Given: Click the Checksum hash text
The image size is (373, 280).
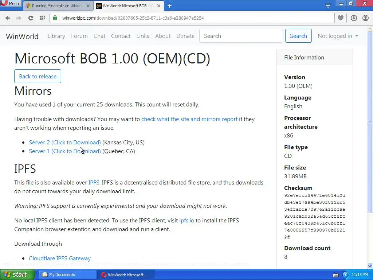Looking at the screenshot, I should [x=314, y=216].
